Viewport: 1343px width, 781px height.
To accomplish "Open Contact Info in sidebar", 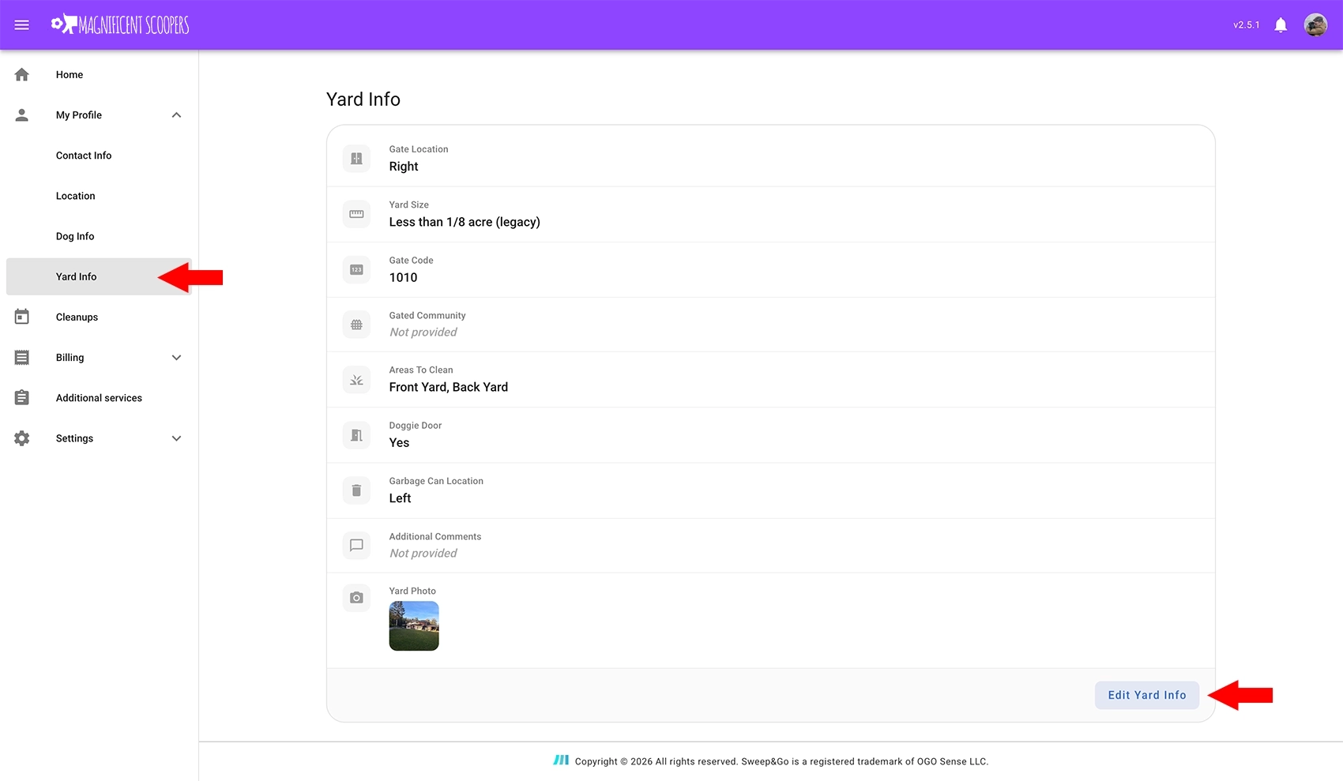I will point(84,156).
